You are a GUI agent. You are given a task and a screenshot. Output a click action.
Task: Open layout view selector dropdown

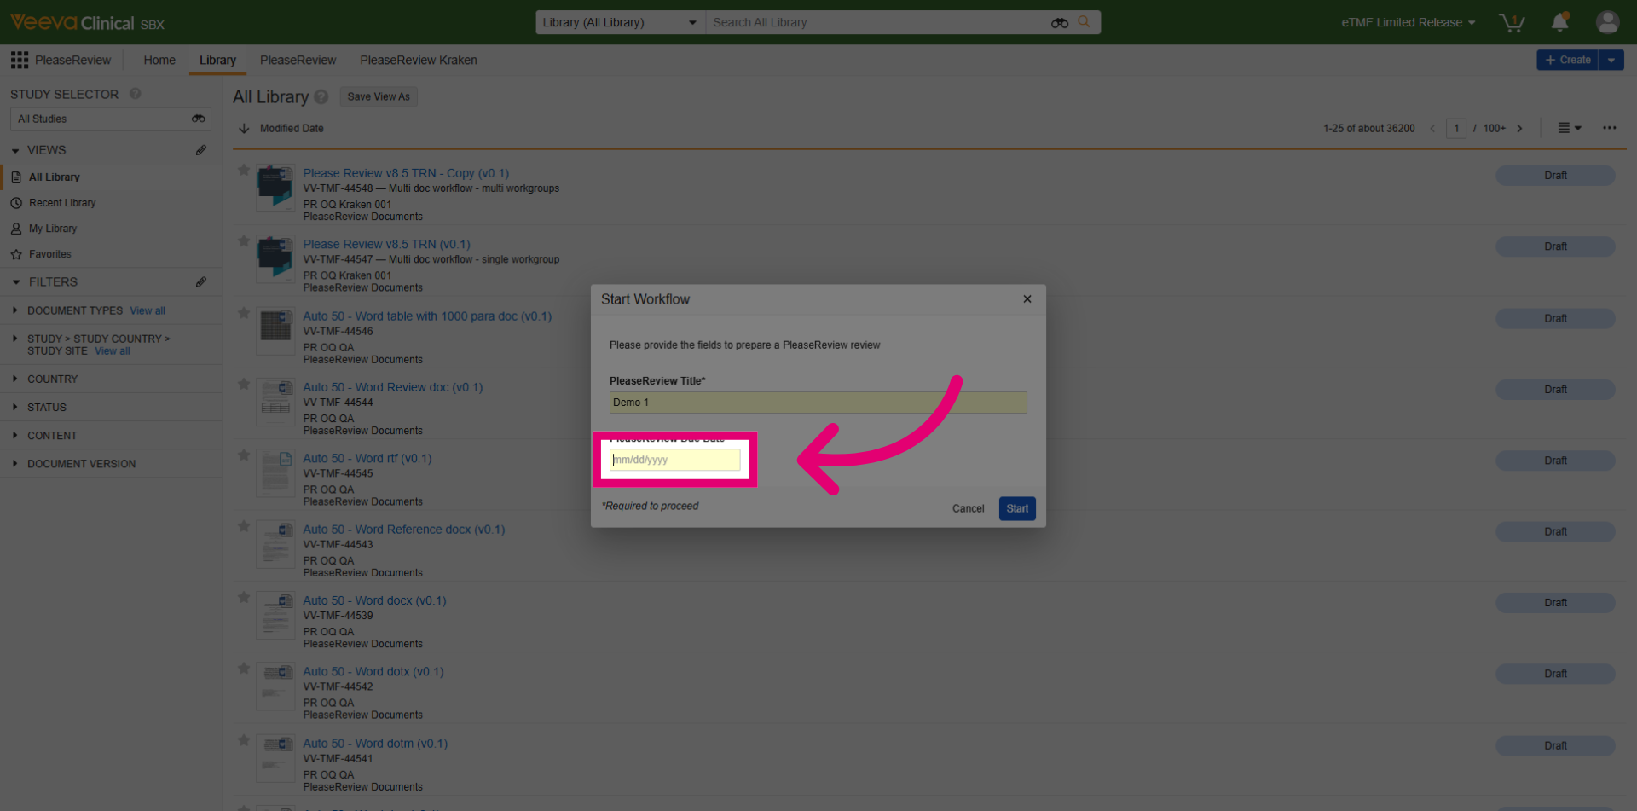click(1569, 128)
